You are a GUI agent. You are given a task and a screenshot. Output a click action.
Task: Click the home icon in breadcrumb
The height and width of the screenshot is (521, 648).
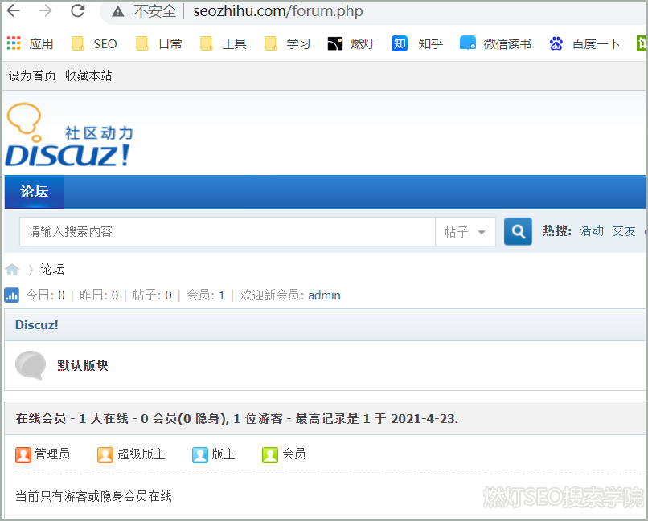(12, 270)
